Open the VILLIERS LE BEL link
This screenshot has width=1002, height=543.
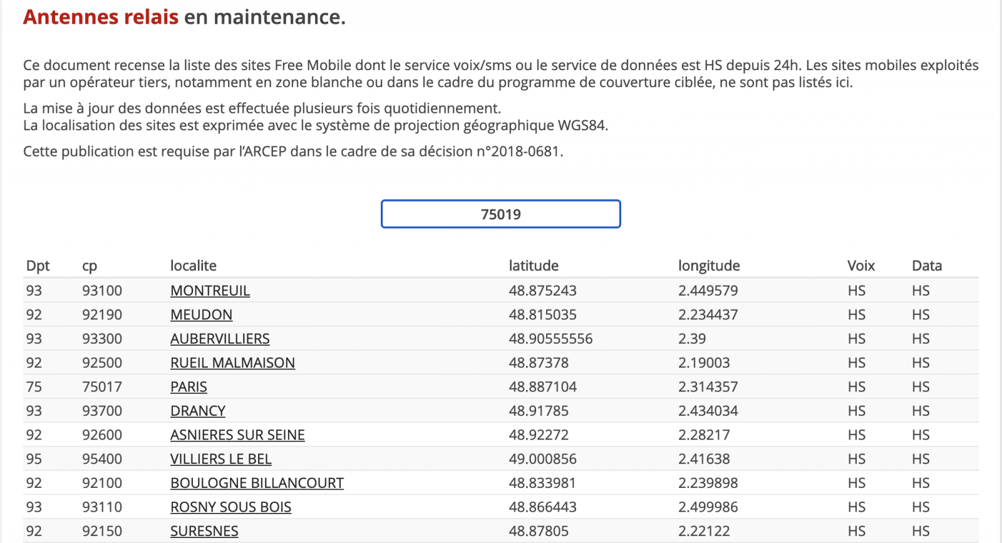(x=220, y=459)
